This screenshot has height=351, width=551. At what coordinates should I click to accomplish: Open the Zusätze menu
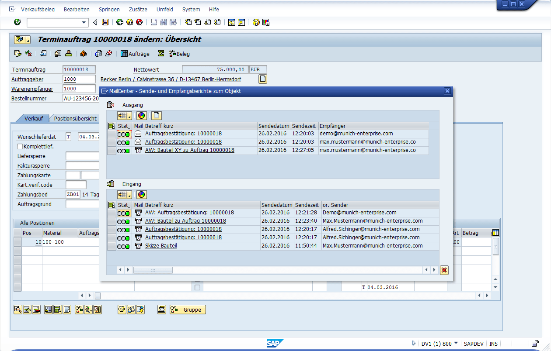pyautogui.click(x=138, y=9)
